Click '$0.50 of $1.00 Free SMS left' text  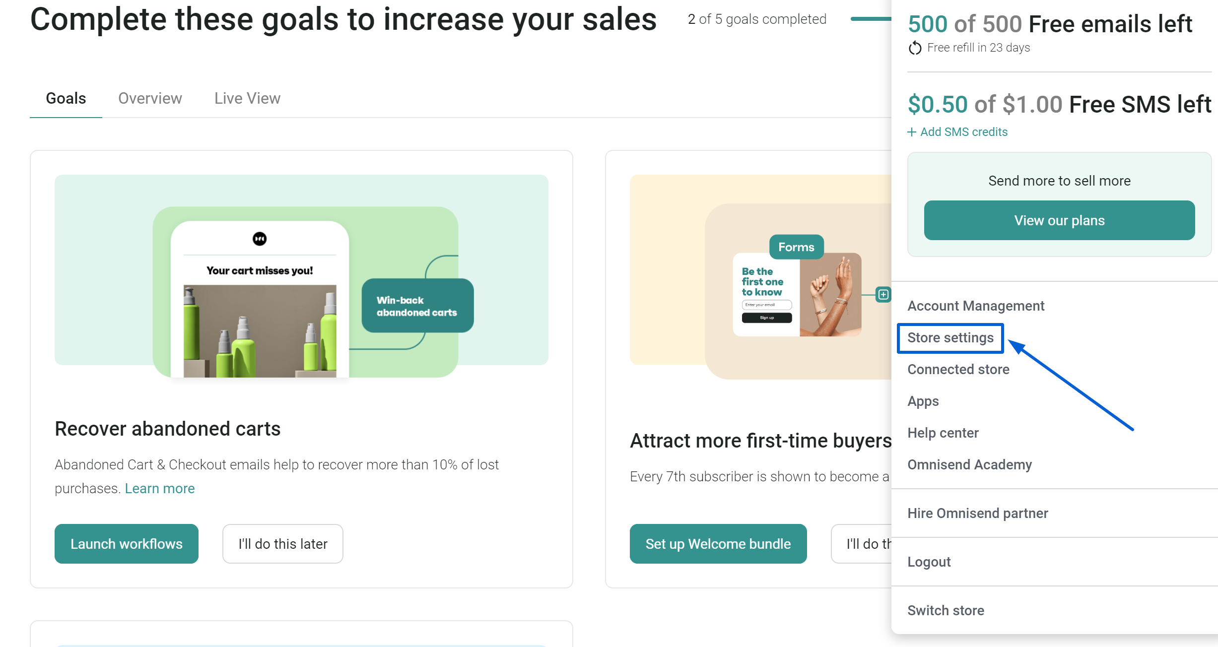tap(1060, 105)
